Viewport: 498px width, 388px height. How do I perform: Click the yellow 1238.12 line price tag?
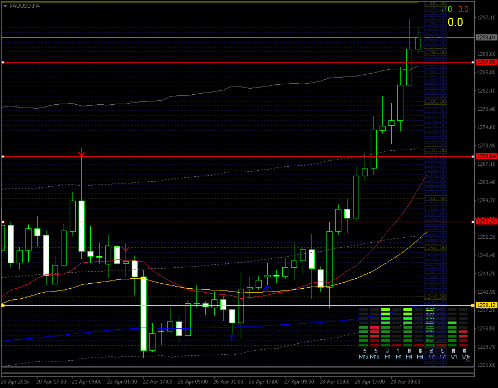486,305
